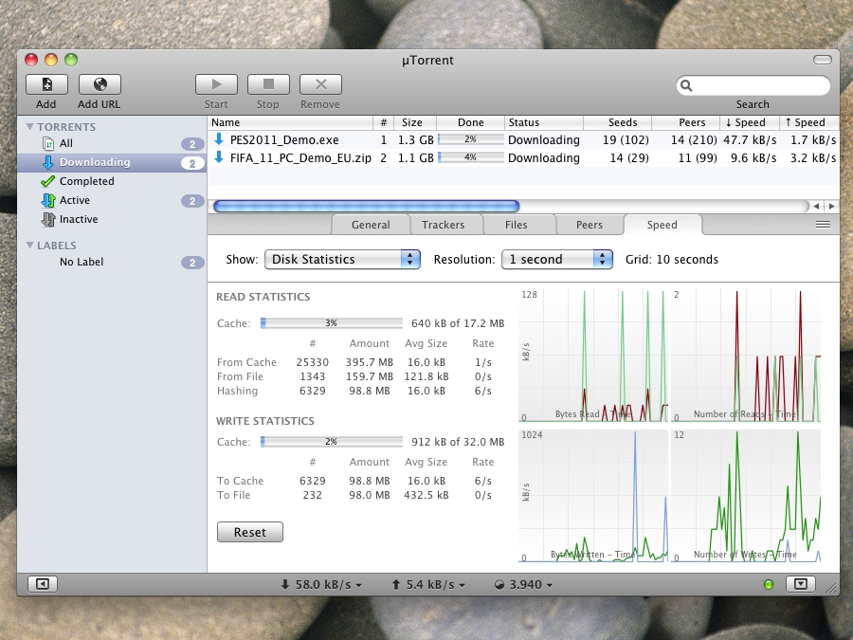The image size is (853, 640).
Task: Switch to the Trackers tab
Action: (x=444, y=225)
